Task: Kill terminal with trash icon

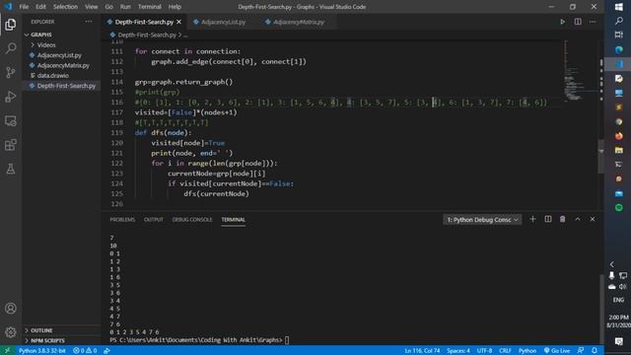Action: coord(562,219)
